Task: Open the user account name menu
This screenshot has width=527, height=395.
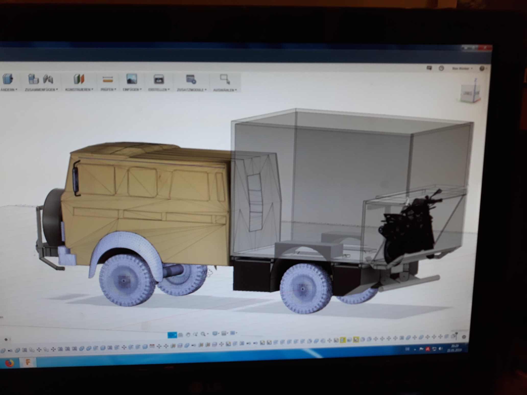Action: 462,68
